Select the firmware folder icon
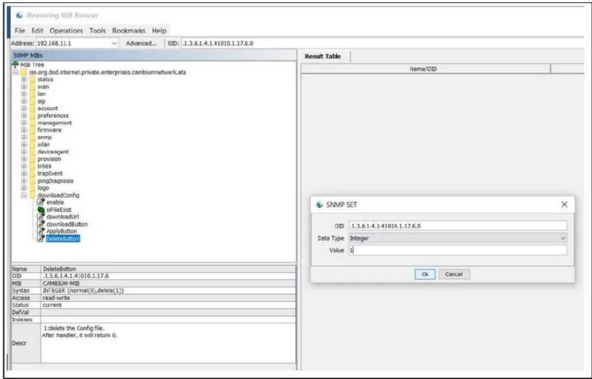This screenshot has width=592, height=379. click(33, 130)
